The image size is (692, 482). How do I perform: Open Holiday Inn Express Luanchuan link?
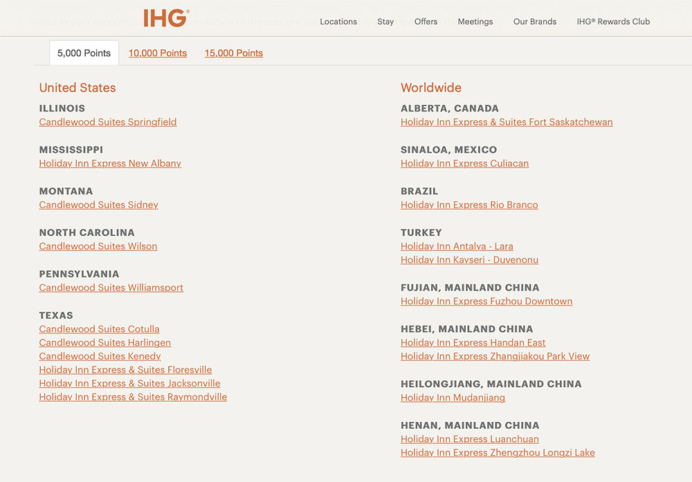pyautogui.click(x=470, y=439)
